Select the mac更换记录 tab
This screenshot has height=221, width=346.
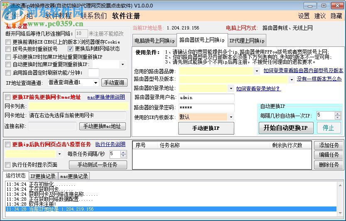(74, 176)
